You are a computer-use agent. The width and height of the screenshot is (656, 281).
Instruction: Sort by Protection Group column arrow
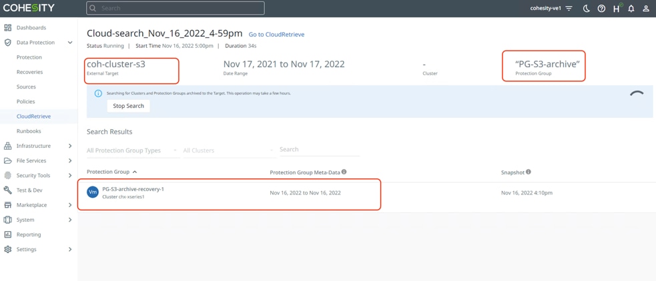134,172
